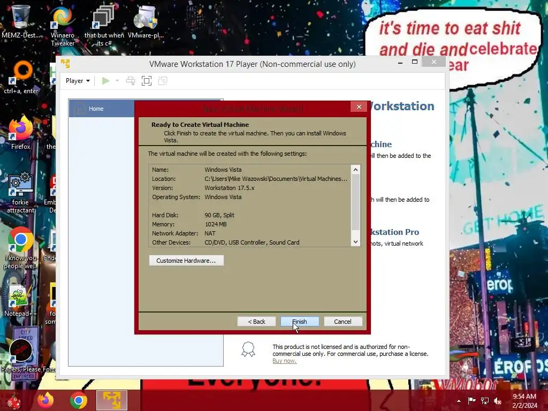Show hidden tray icons arrow
Viewport: 548px width, 411px height.
(x=459, y=401)
